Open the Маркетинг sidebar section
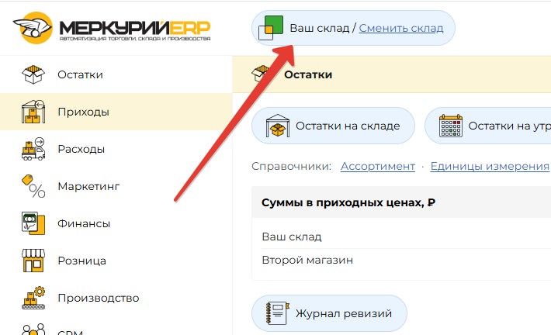The height and width of the screenshot is (335, 551). click(116, 186)
